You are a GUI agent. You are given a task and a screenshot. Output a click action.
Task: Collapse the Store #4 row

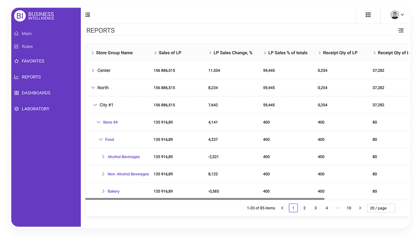99,122
